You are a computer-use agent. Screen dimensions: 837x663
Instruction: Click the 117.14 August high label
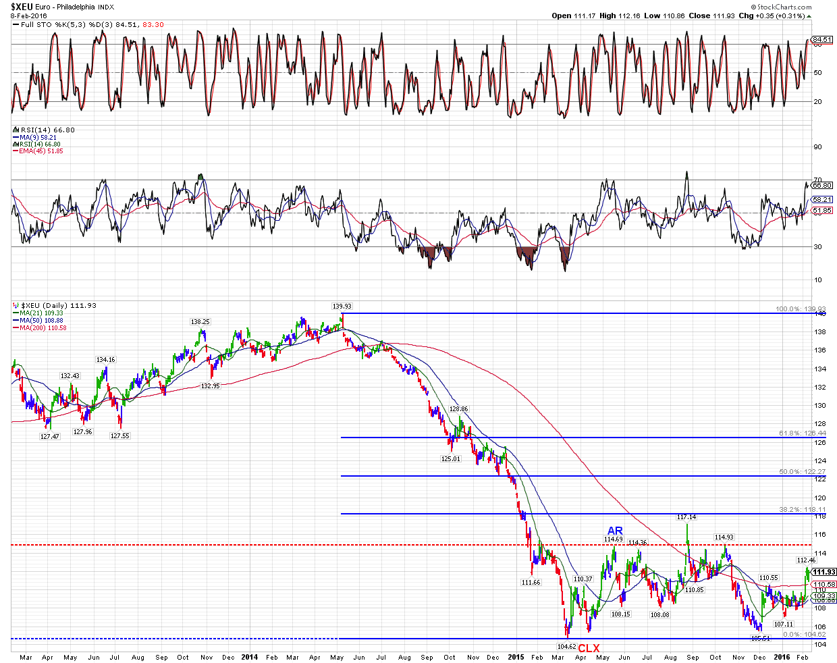point(686,517)
